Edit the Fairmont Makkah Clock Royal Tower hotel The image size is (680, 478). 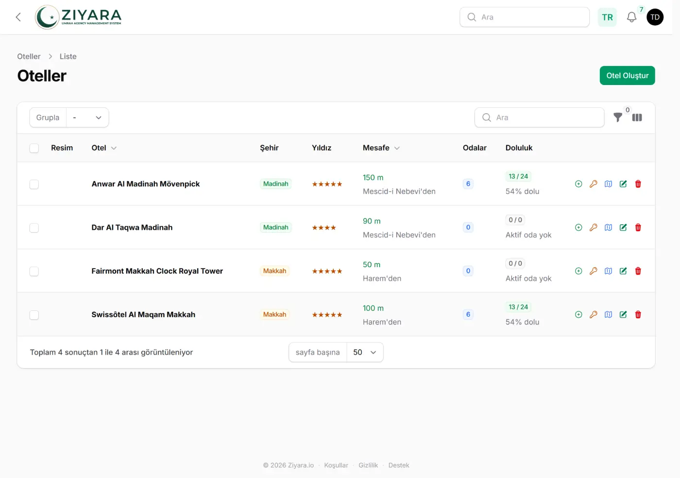(623, 271)
